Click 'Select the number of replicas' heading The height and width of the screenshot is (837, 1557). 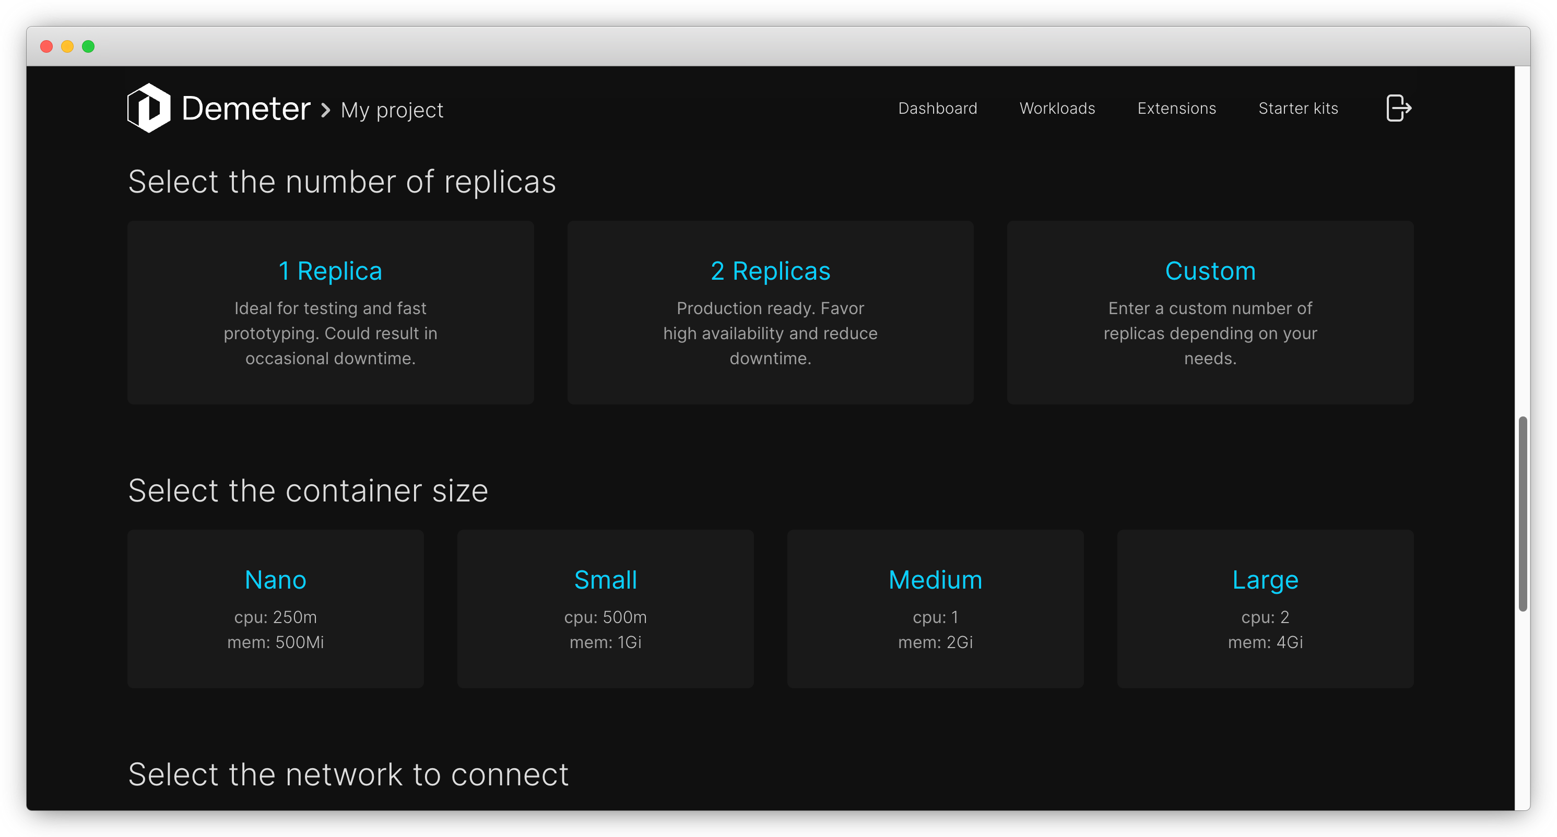point(342,182)
